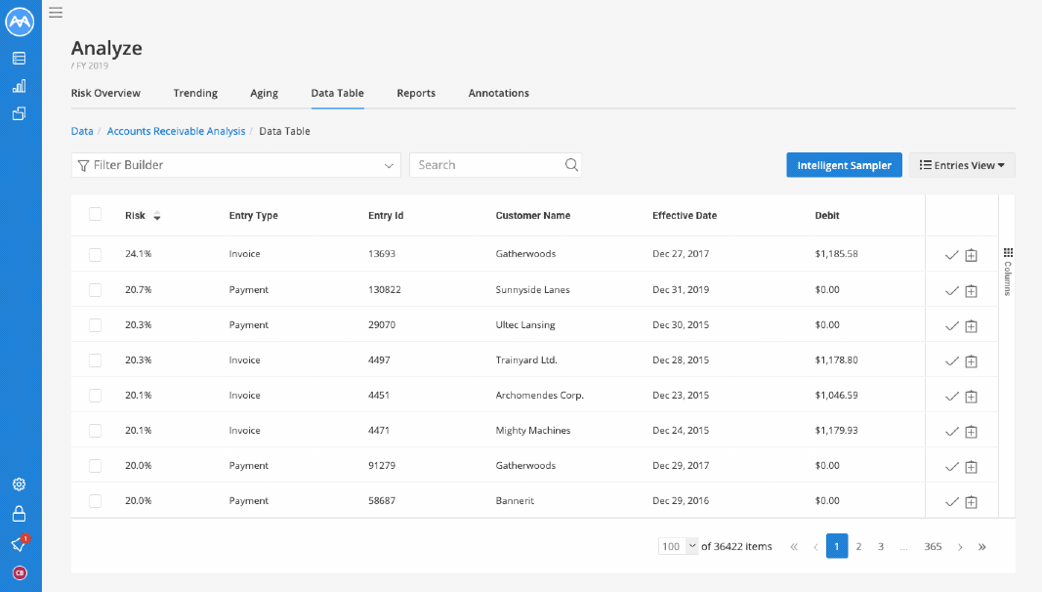Switch to the Reports tab
Viewport: 1042px width, 592px height.
coord(416,93)
